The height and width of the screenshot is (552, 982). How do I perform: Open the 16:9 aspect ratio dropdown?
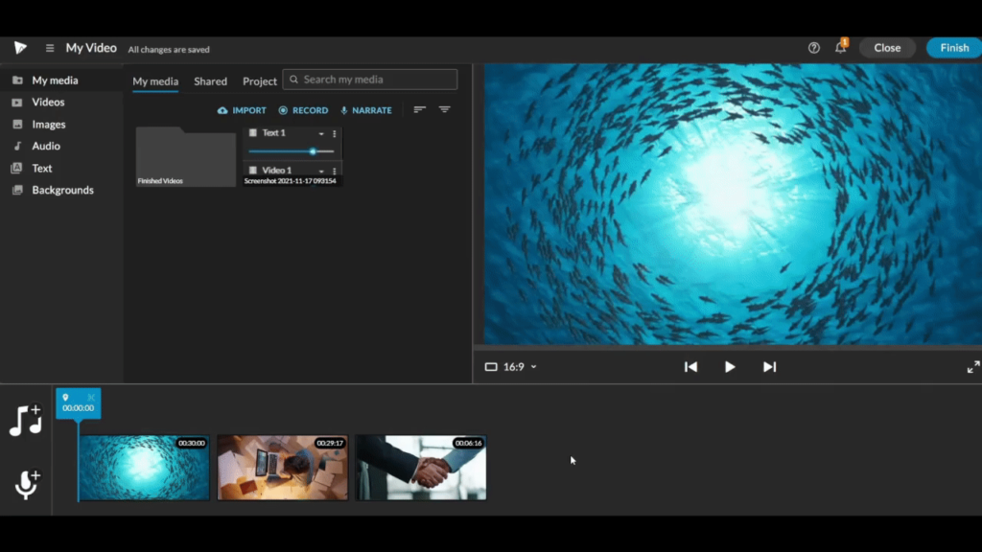(511, 367)
